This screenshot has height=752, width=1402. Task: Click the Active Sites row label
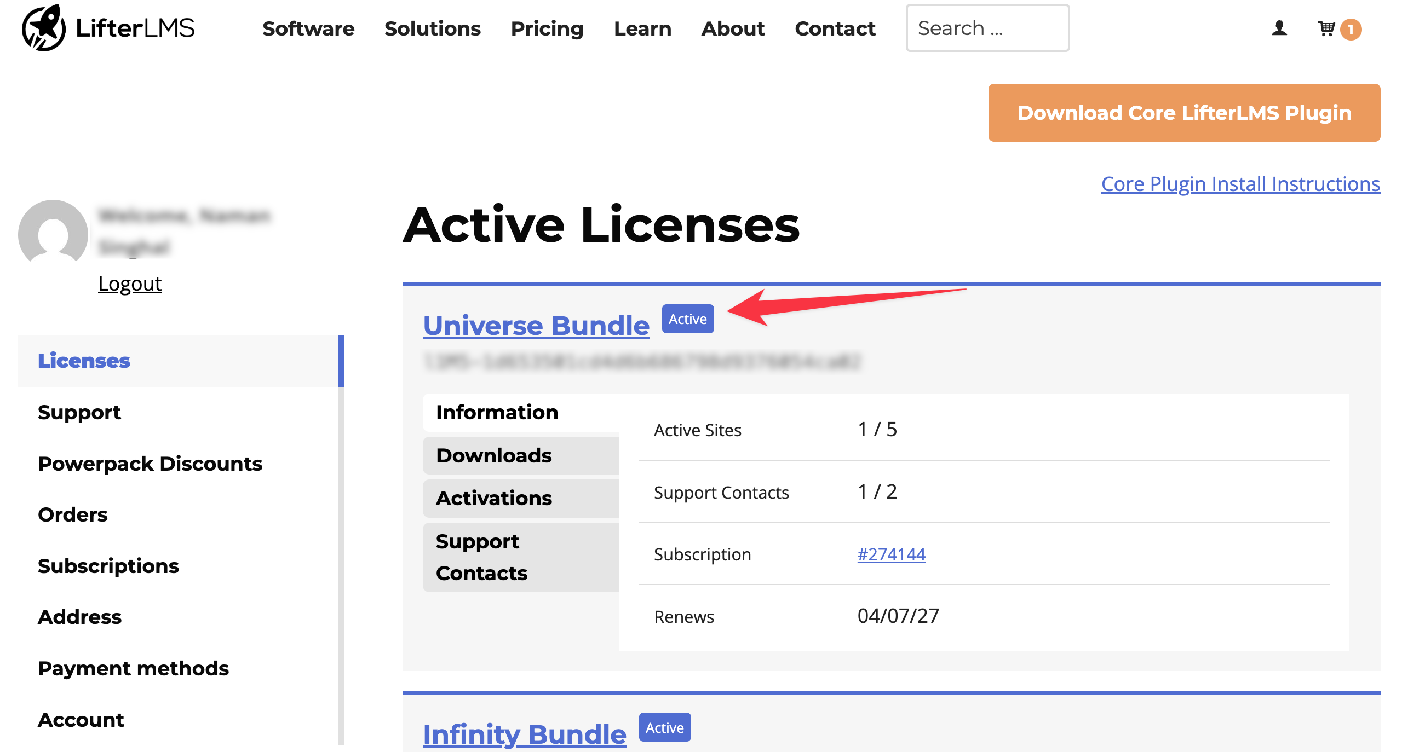pyautogui.click(x=698, y=430)
